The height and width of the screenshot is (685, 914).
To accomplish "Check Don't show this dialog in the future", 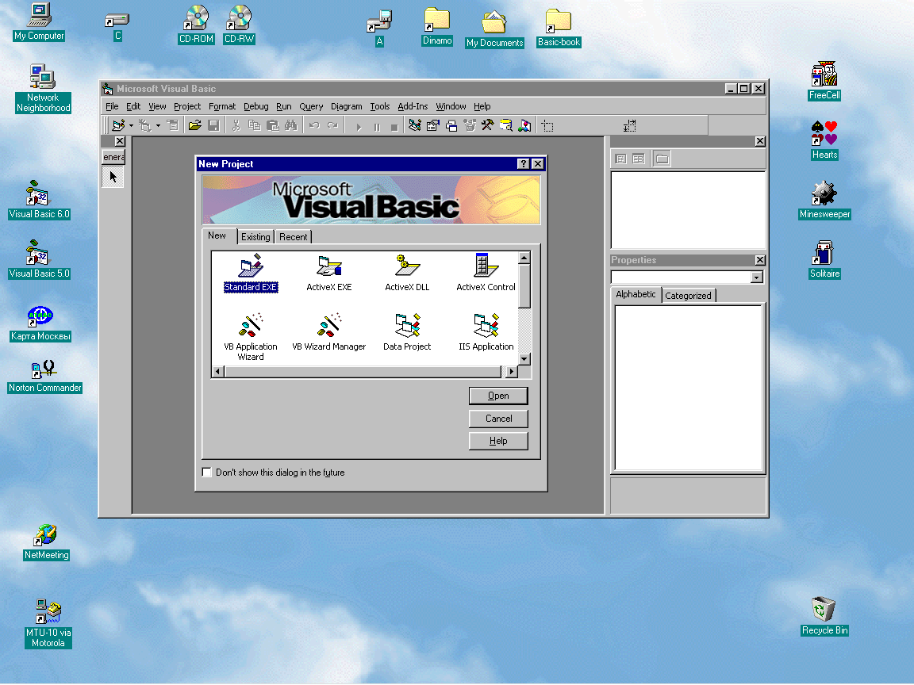I will (x=206, y=473).
